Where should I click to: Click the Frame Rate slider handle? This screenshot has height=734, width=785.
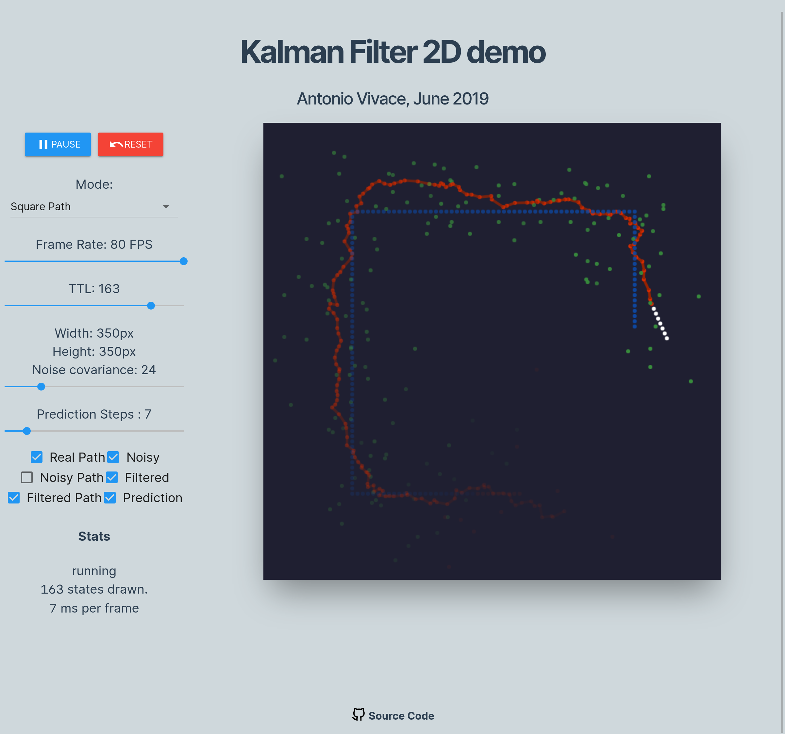[x=184, y=261]
